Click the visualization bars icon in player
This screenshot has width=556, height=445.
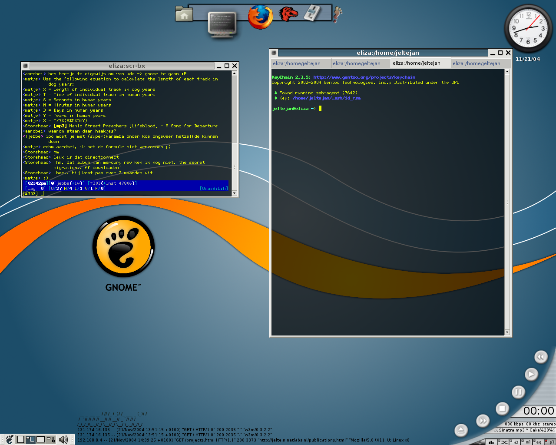click(491, 442)
